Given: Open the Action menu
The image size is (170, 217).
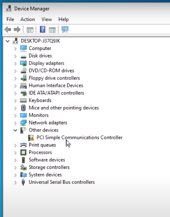Looking at the screenshot, I should [28, 19].
